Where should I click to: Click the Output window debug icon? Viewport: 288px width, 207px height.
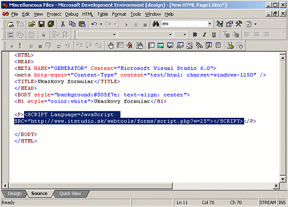tap(218, 45)
